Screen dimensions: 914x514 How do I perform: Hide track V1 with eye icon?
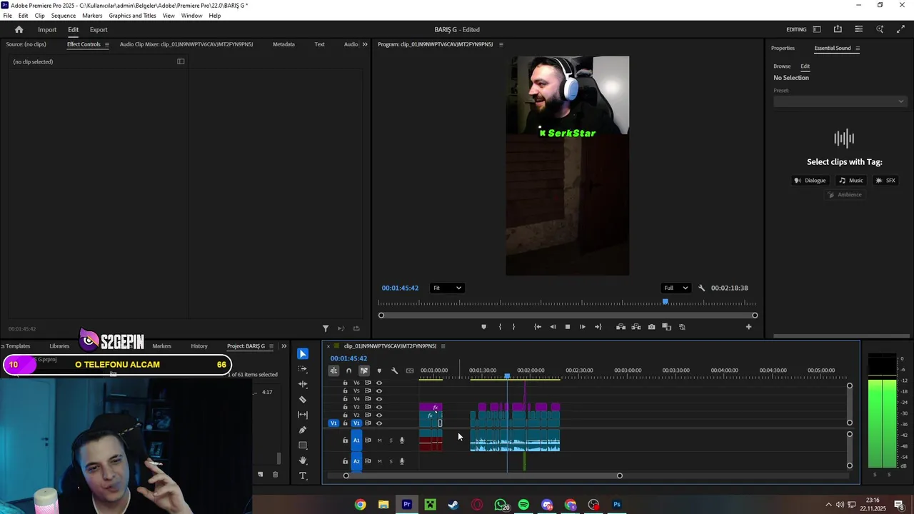[379, 423]
